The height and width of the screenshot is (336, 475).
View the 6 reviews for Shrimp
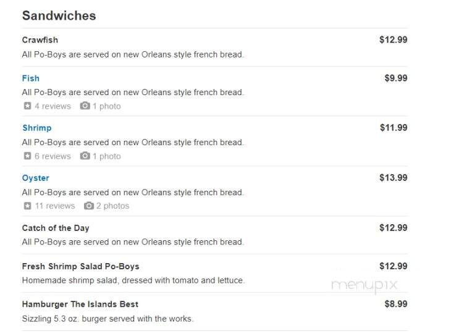[x=53, y=156]
